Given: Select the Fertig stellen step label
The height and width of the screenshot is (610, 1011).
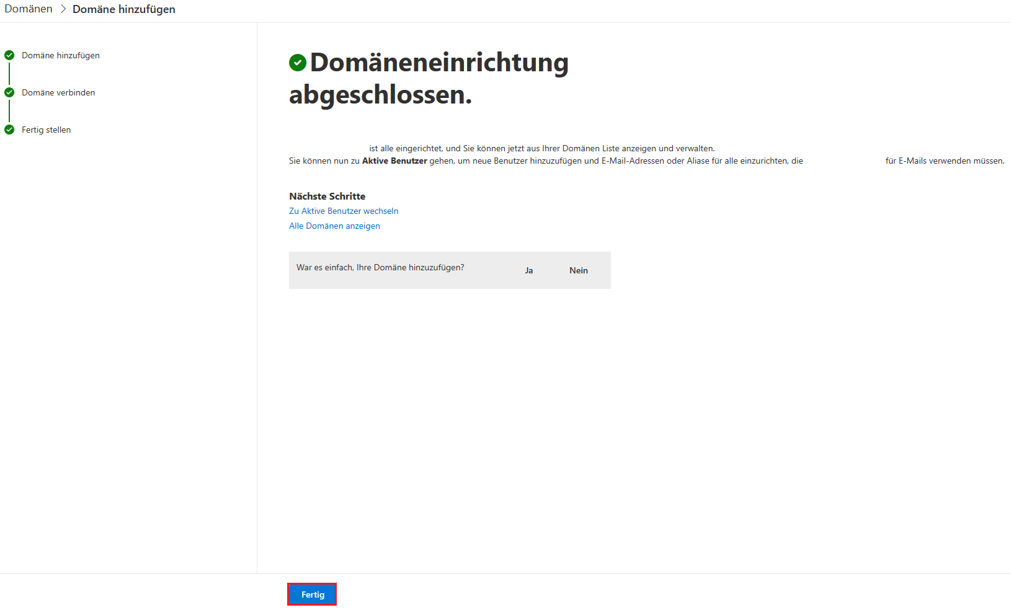Looking at the screenshot, I should click(47, 130).
